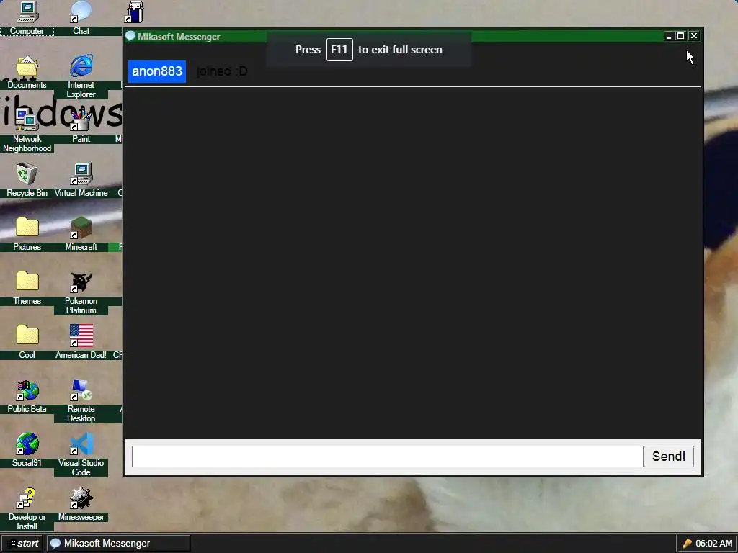Click the "joined :D" chat message text

coord(222,71)
